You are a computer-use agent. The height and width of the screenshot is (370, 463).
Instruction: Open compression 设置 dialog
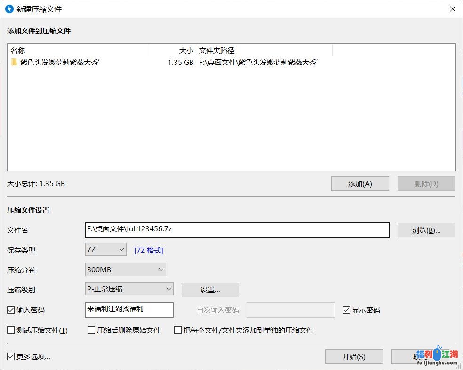(210, 290)
